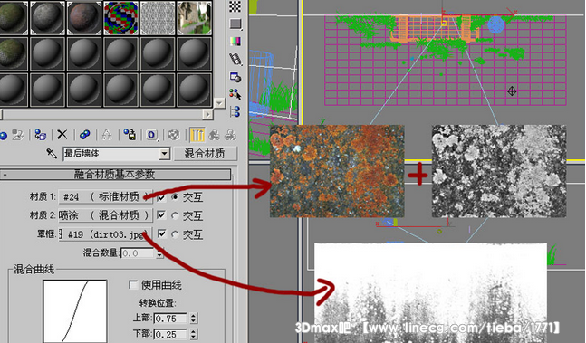Select the gray stone sample sphere slot
Viewport: 586px width, 343px height.
pos(47,17)
